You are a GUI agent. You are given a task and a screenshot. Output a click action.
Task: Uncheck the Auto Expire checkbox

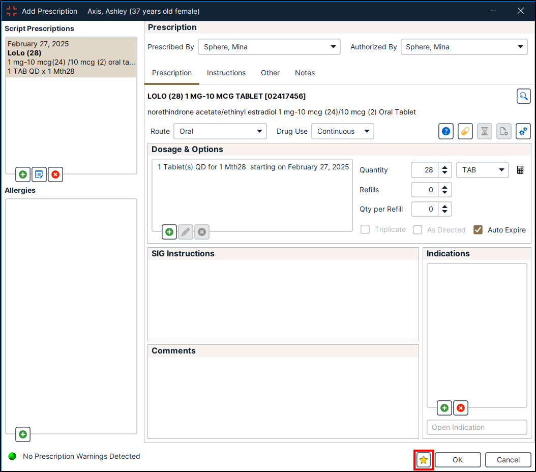478,230
